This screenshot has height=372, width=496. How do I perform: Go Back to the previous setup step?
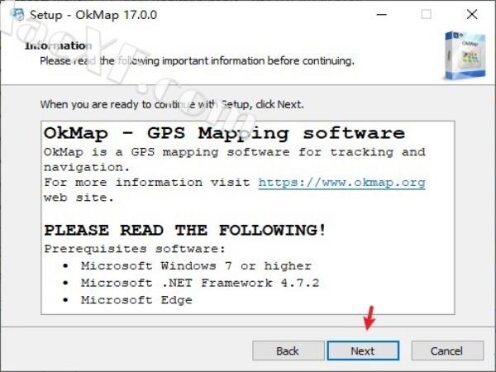(288, 351)
